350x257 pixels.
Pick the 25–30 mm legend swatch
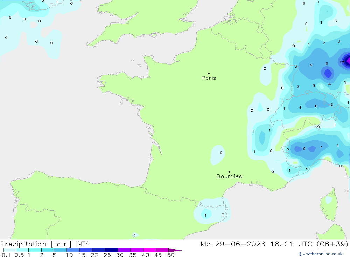pos(111,250)
